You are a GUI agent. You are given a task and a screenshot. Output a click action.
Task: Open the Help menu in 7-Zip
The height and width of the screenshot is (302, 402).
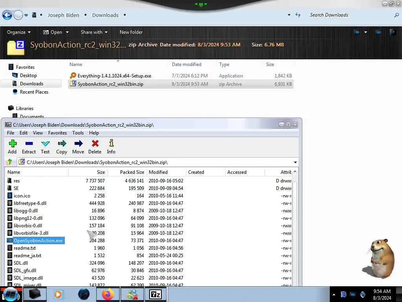(x=94, y=133)
